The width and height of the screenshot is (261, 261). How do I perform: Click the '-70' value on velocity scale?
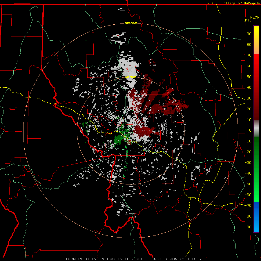click(x=248, y=206)
